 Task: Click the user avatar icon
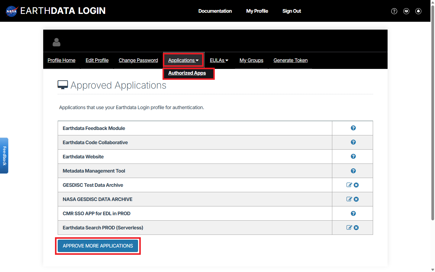[x=56, y=42]
